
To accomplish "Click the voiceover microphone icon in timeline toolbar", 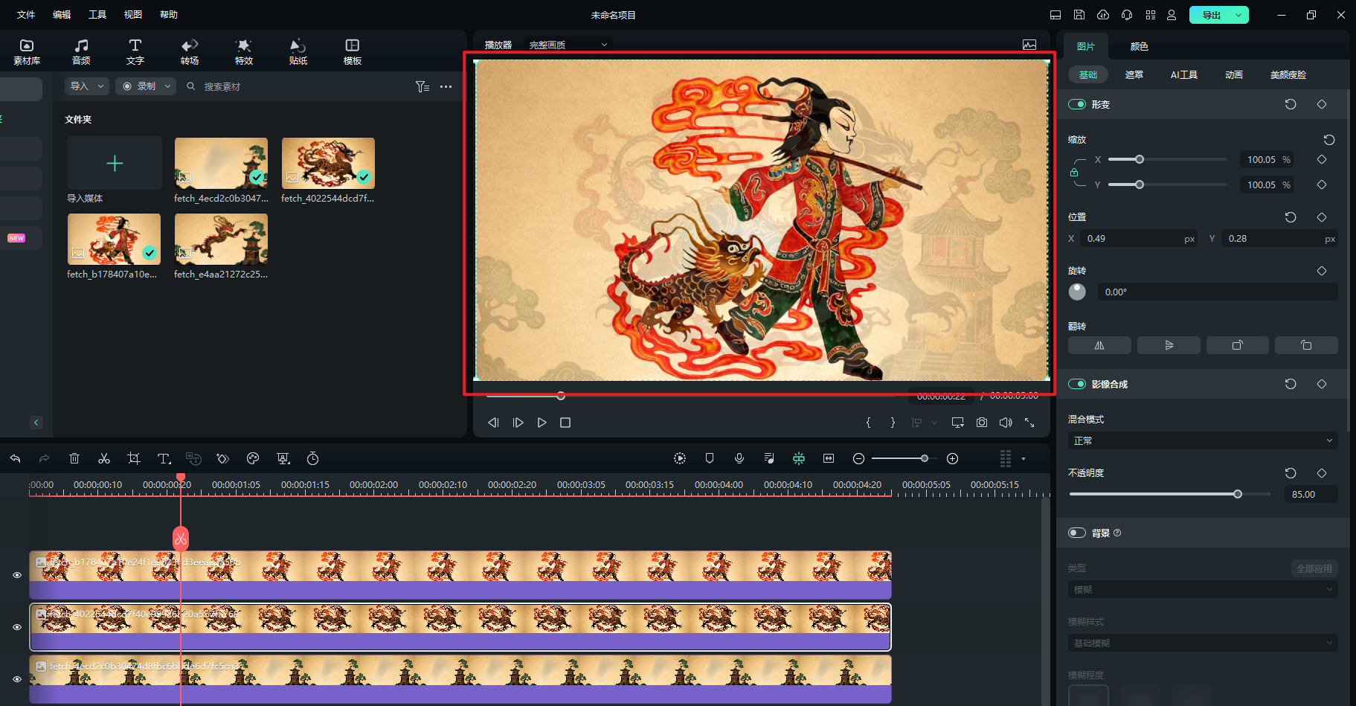I will point(739,458).
